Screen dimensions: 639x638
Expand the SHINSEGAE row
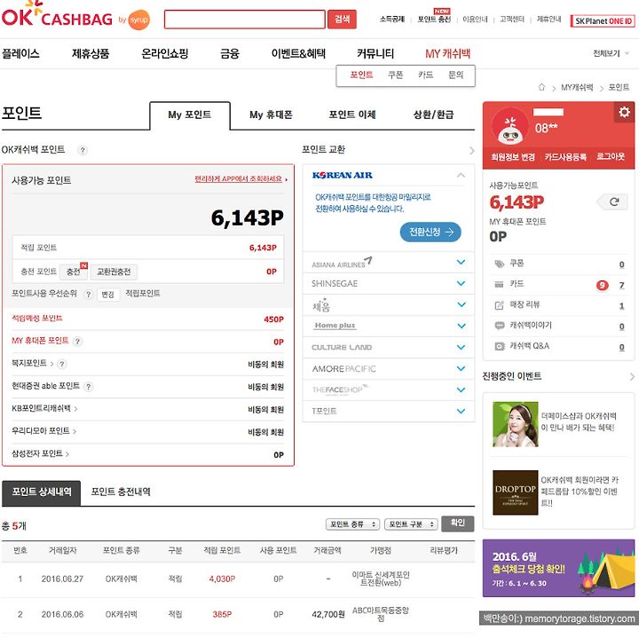[x=461, y=283]
